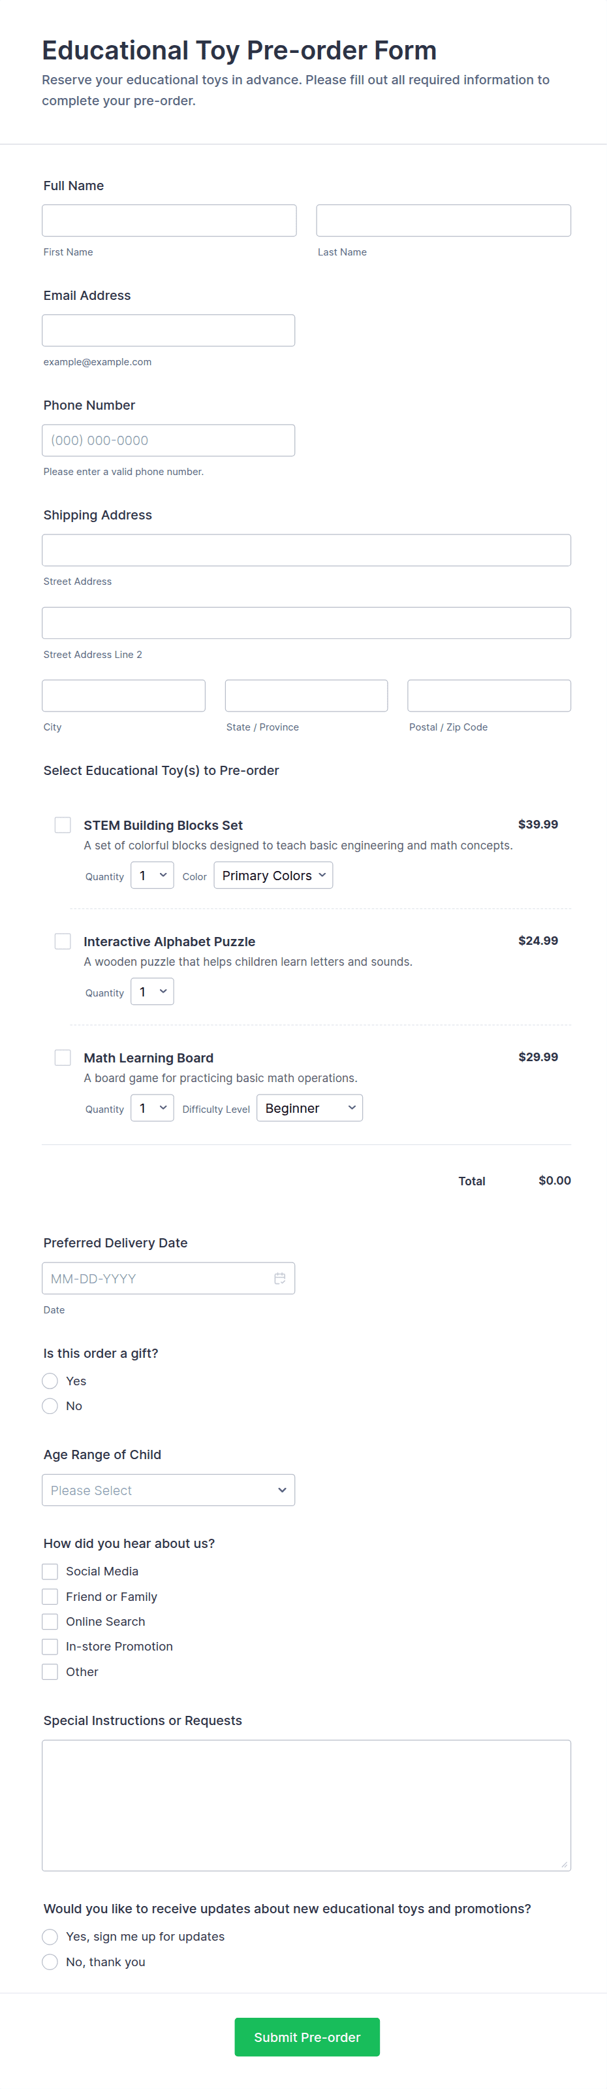Click the Phone Number input box
This screenshot has width=607, height=2089.
tap(168, 440)
